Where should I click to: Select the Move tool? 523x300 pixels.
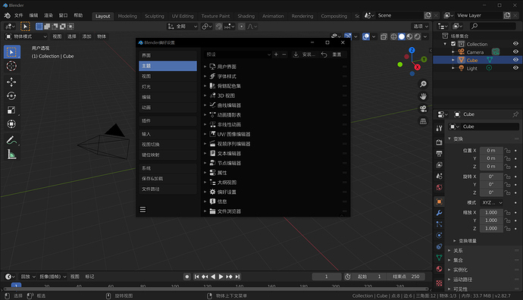click(x=11, y=82)
